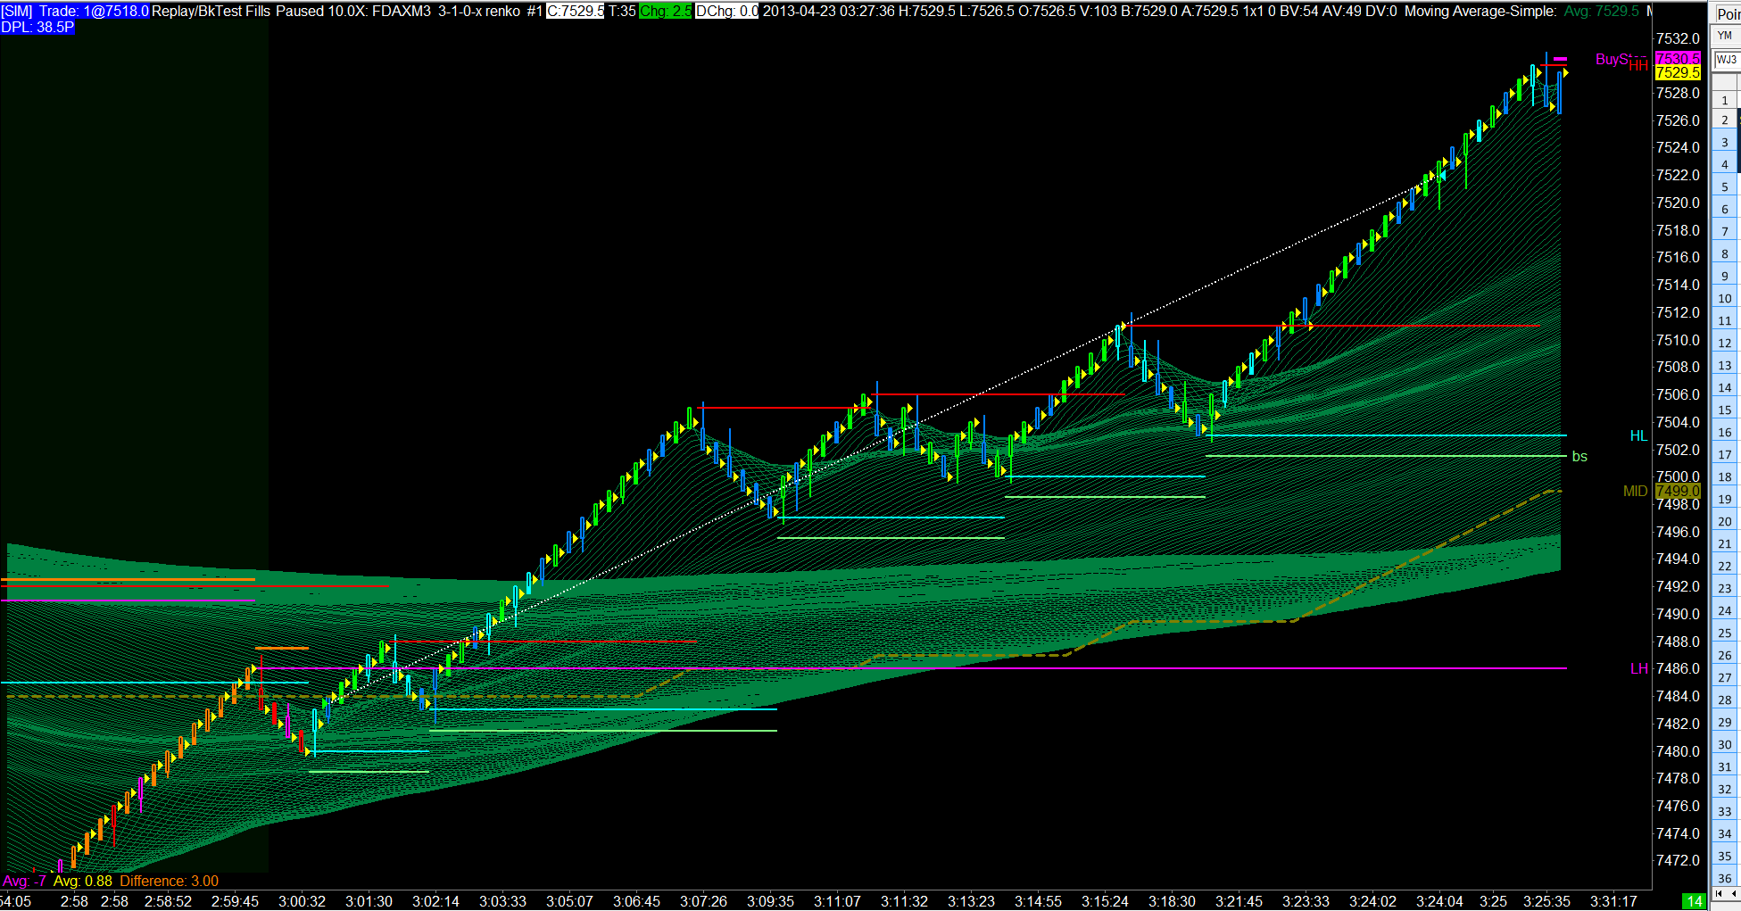Click the yellow 7529.5 last price marker
This screenshot has width=1741, height=911.
[1678, 72]
